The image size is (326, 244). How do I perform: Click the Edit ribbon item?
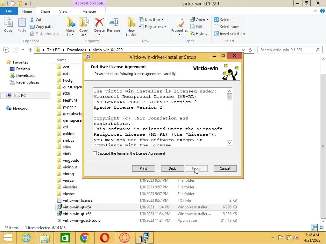(x=196, y=27)
